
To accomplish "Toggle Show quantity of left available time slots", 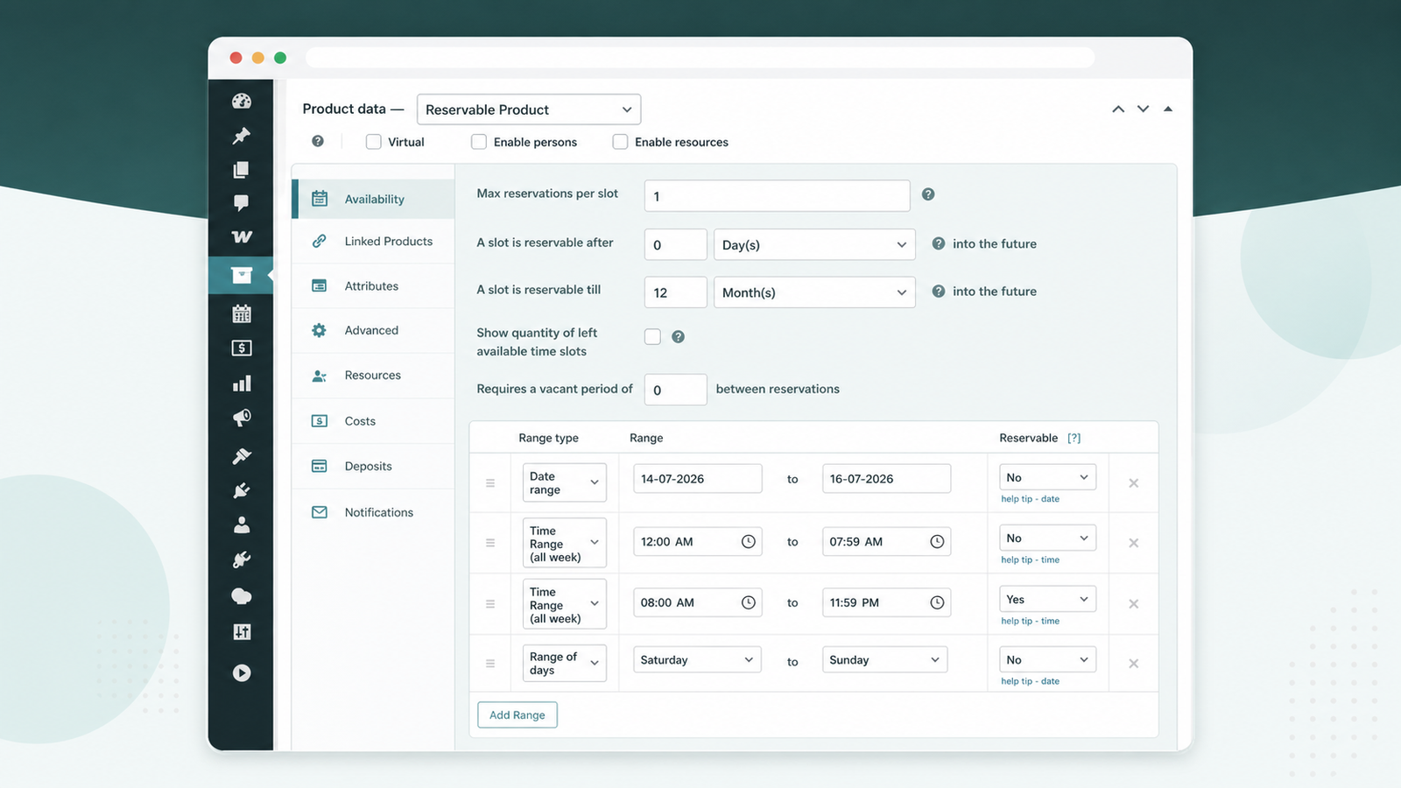I will pyautogui.click(x=652, y=336).
